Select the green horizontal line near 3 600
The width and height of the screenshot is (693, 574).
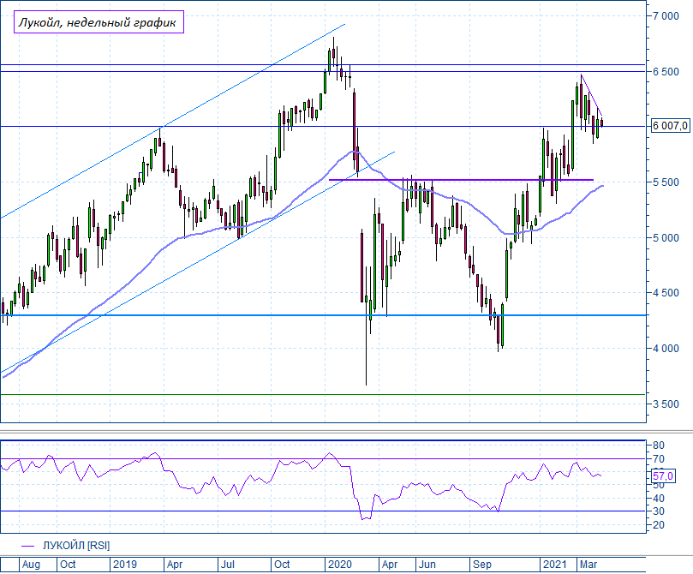[323, 394]
